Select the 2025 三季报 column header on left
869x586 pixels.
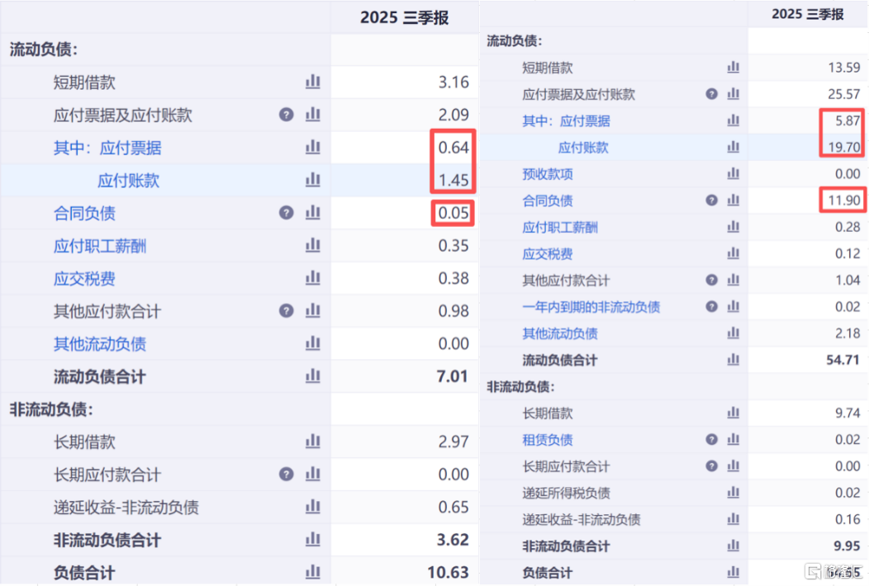[x=404, y=17]
